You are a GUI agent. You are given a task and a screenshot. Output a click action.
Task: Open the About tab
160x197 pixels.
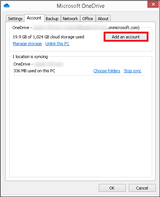pyautogui.click(x=103, y=19)
